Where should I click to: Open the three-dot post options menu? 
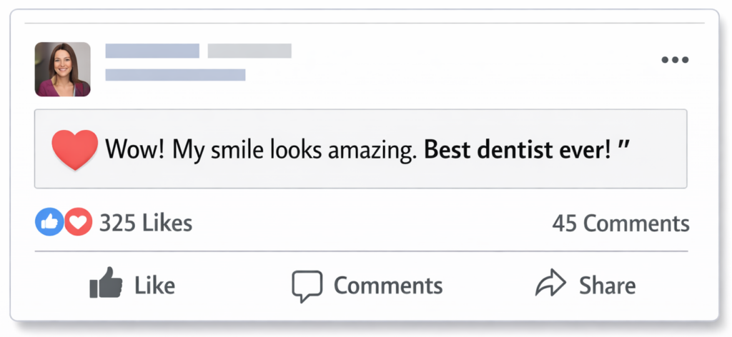(674, 60)
